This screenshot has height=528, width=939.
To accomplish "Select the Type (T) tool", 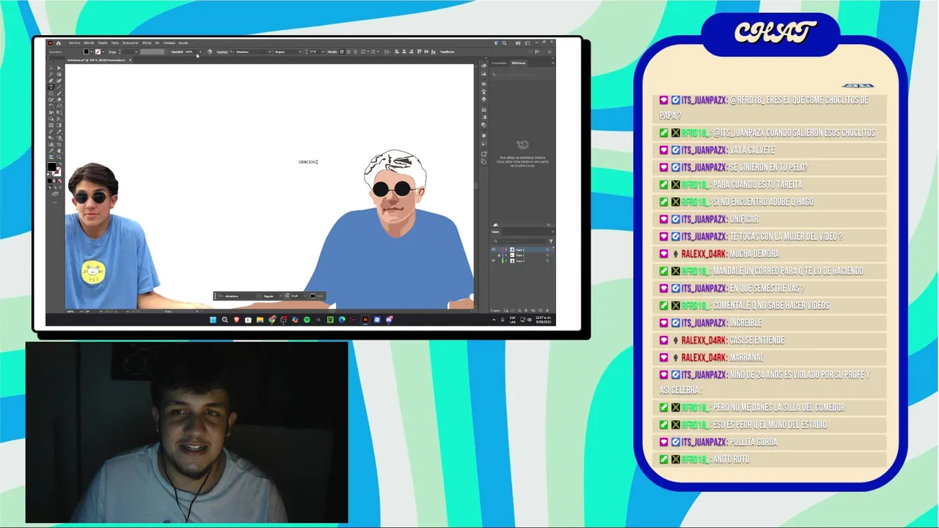I will (x=51, y=87).
